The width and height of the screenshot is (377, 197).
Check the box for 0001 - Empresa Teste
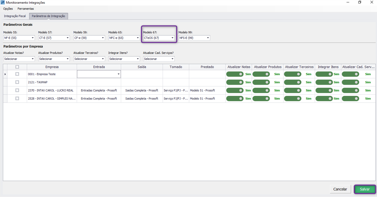point(17,74)
